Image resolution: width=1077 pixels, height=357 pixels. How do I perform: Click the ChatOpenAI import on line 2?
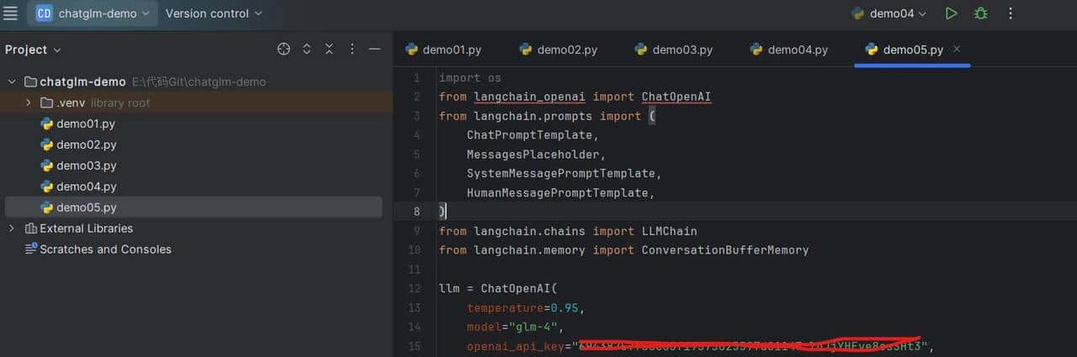point(676,97)
